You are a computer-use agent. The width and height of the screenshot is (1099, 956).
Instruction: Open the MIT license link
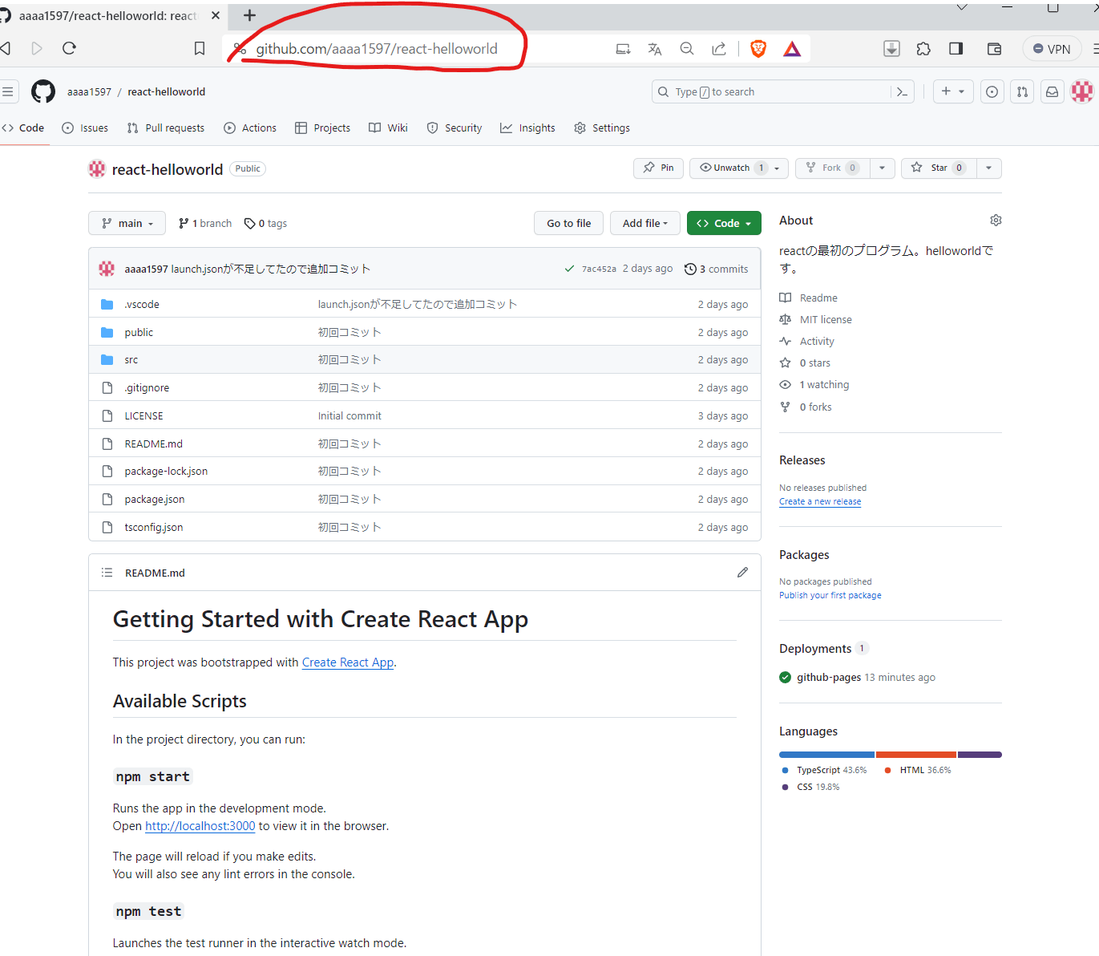click(x=826, y=319)
